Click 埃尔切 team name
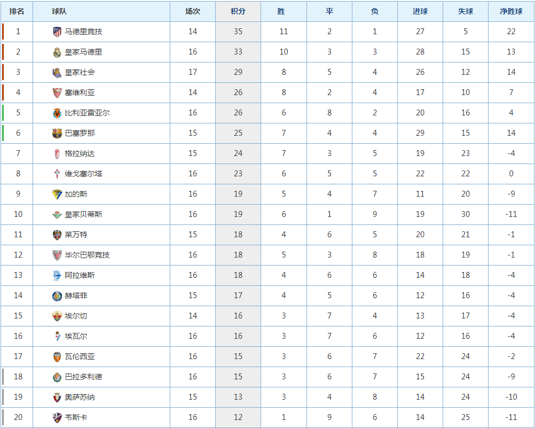The image size is (535, 428). pyautogui.click(x=76, y=316)
